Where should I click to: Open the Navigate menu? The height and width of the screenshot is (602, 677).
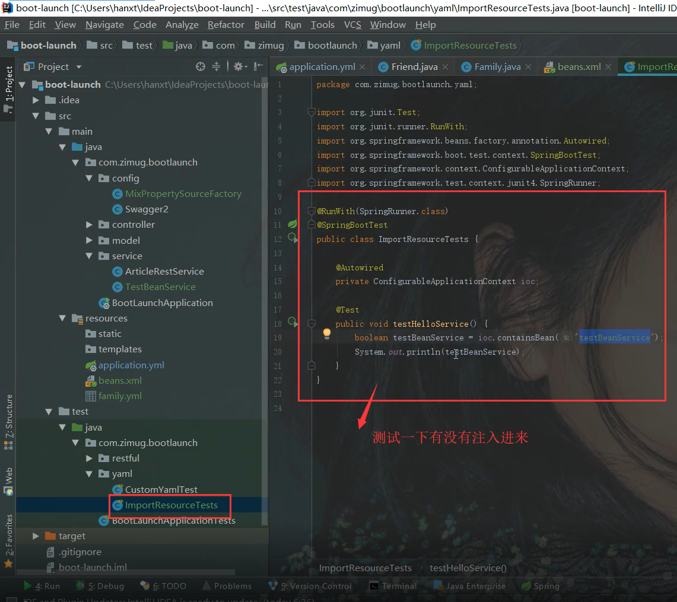(104, 24)
